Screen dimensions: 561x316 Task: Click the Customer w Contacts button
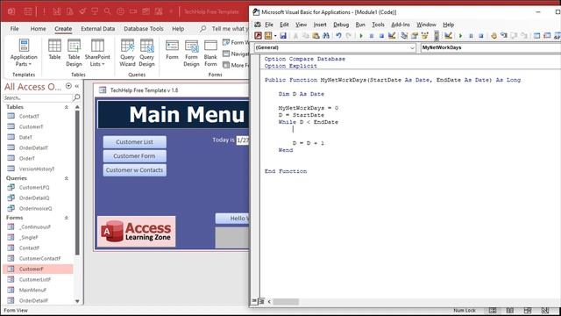[134, 169]
